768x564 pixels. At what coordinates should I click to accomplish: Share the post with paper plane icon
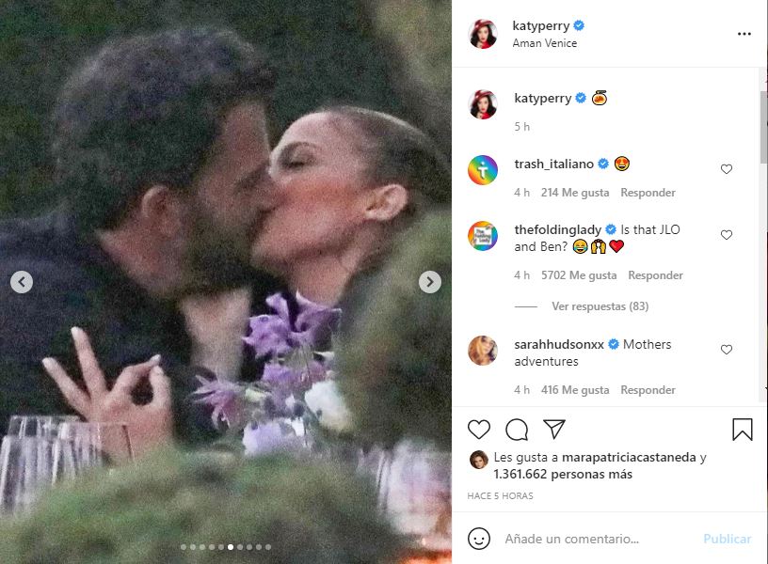coord(554,430)
